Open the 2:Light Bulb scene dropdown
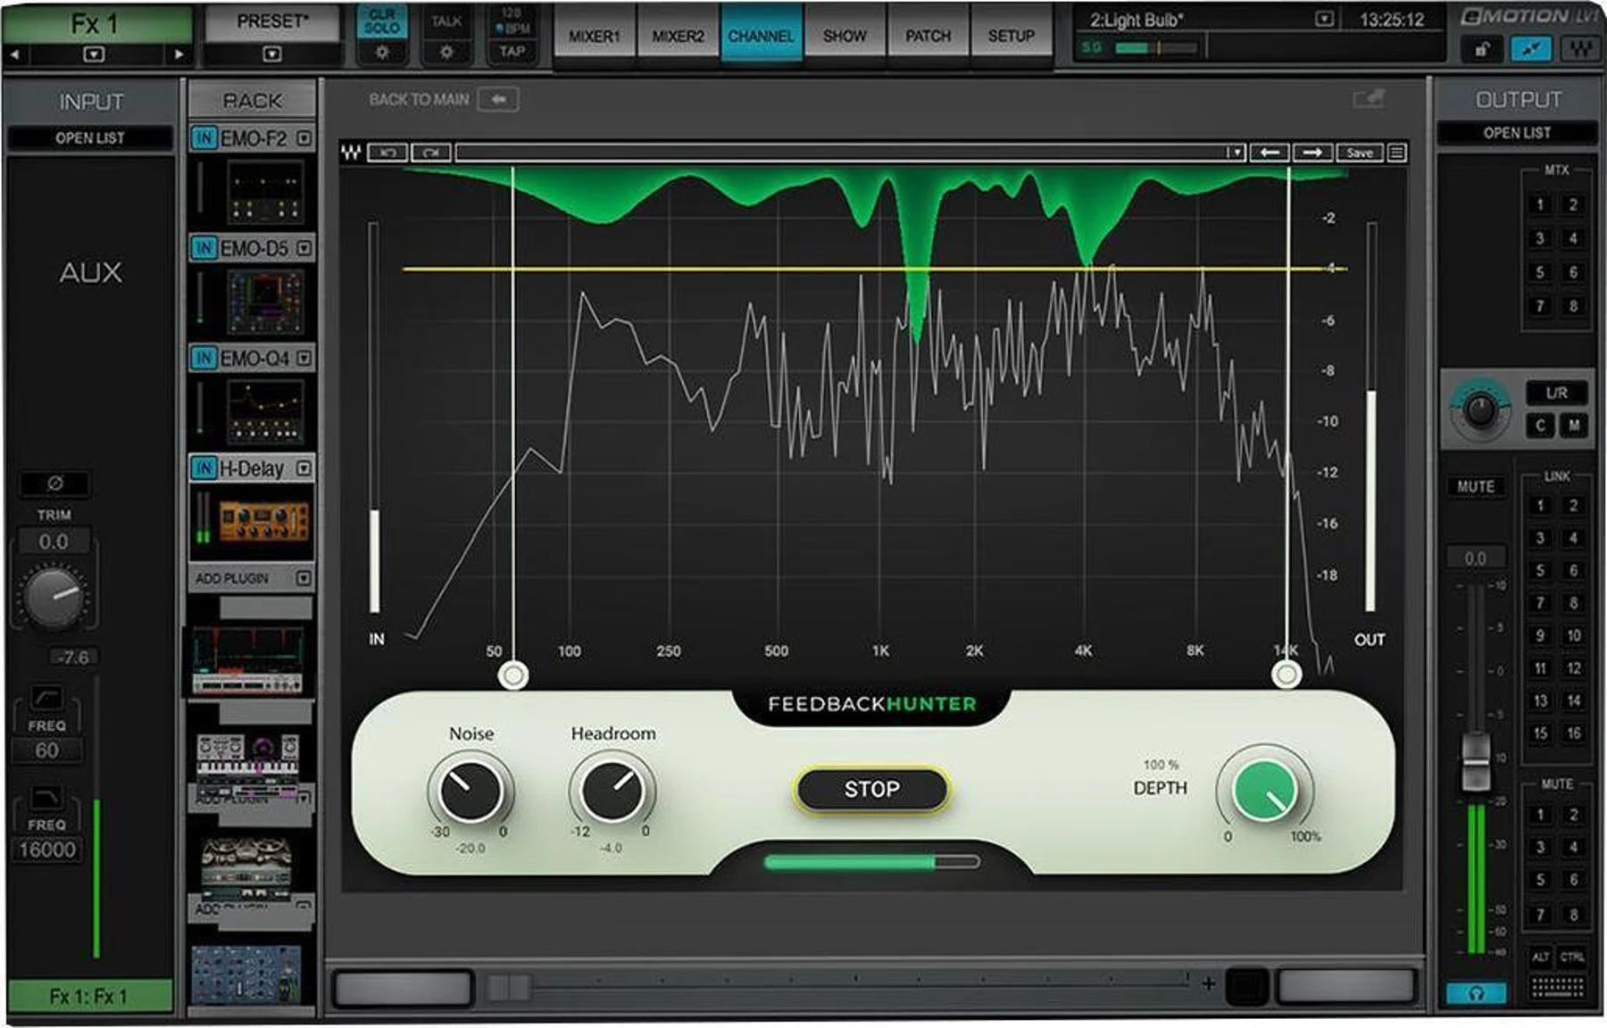 1325,19
